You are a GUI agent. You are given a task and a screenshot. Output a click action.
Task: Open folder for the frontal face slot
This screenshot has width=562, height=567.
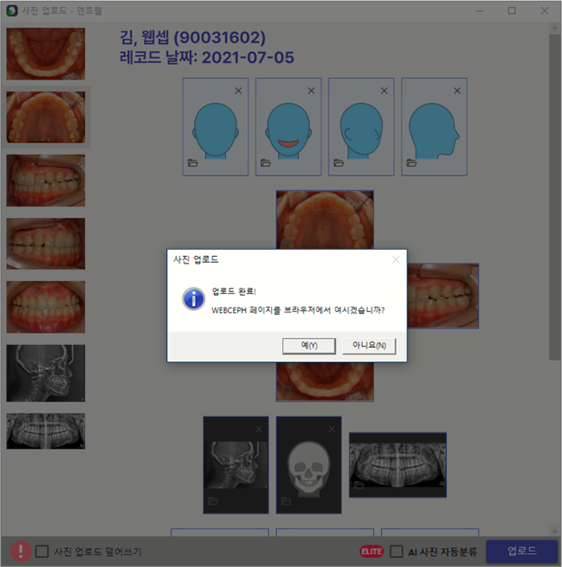tap(193, 163)
